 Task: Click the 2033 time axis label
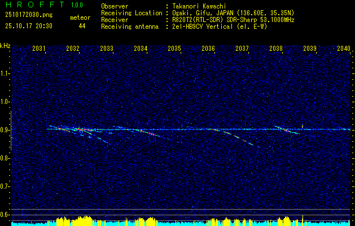click(x=107, y=49)
